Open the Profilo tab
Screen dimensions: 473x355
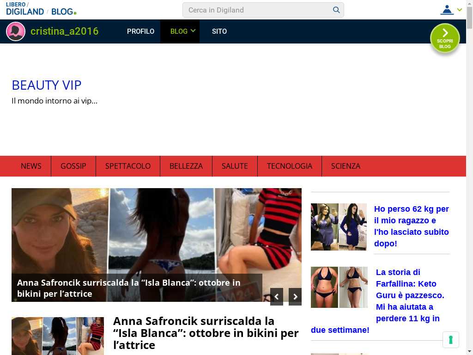[140, 31]
